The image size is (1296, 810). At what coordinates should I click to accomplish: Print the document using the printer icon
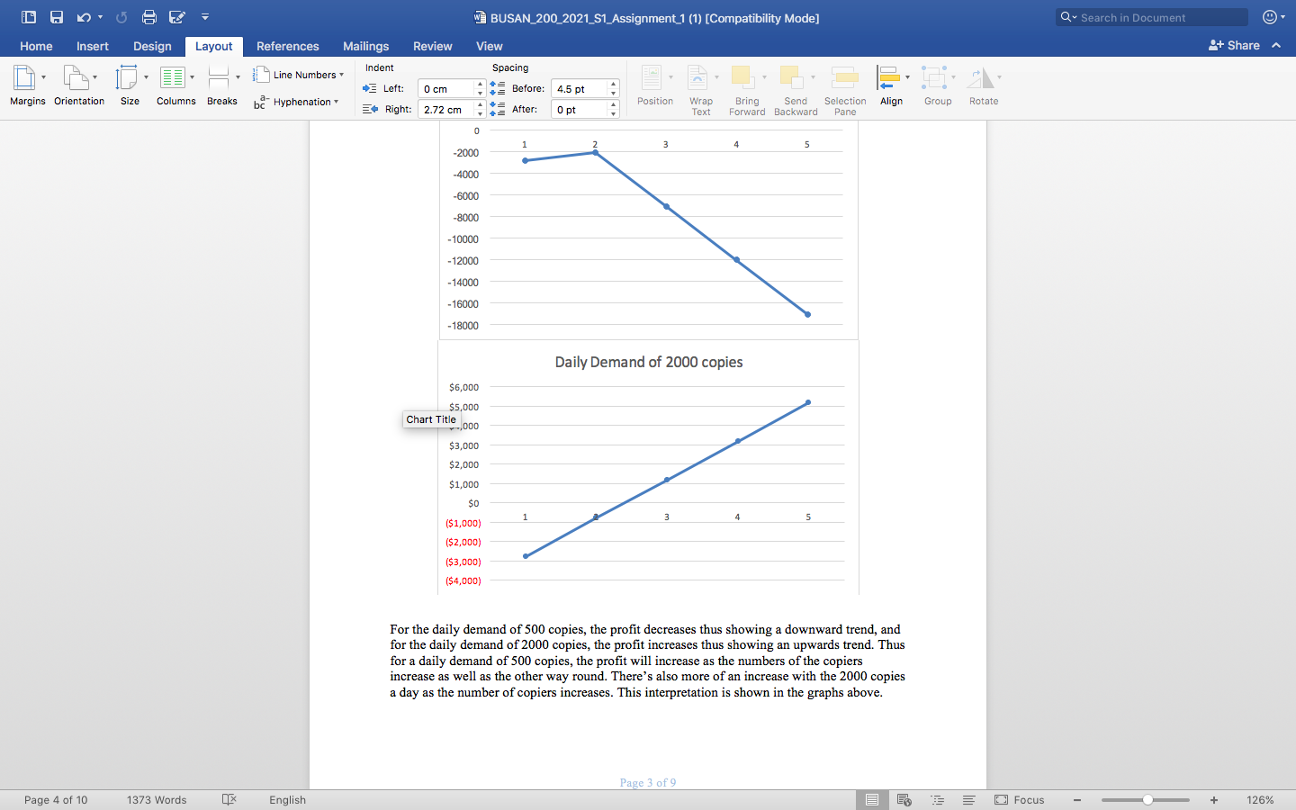tap(149, 17)
